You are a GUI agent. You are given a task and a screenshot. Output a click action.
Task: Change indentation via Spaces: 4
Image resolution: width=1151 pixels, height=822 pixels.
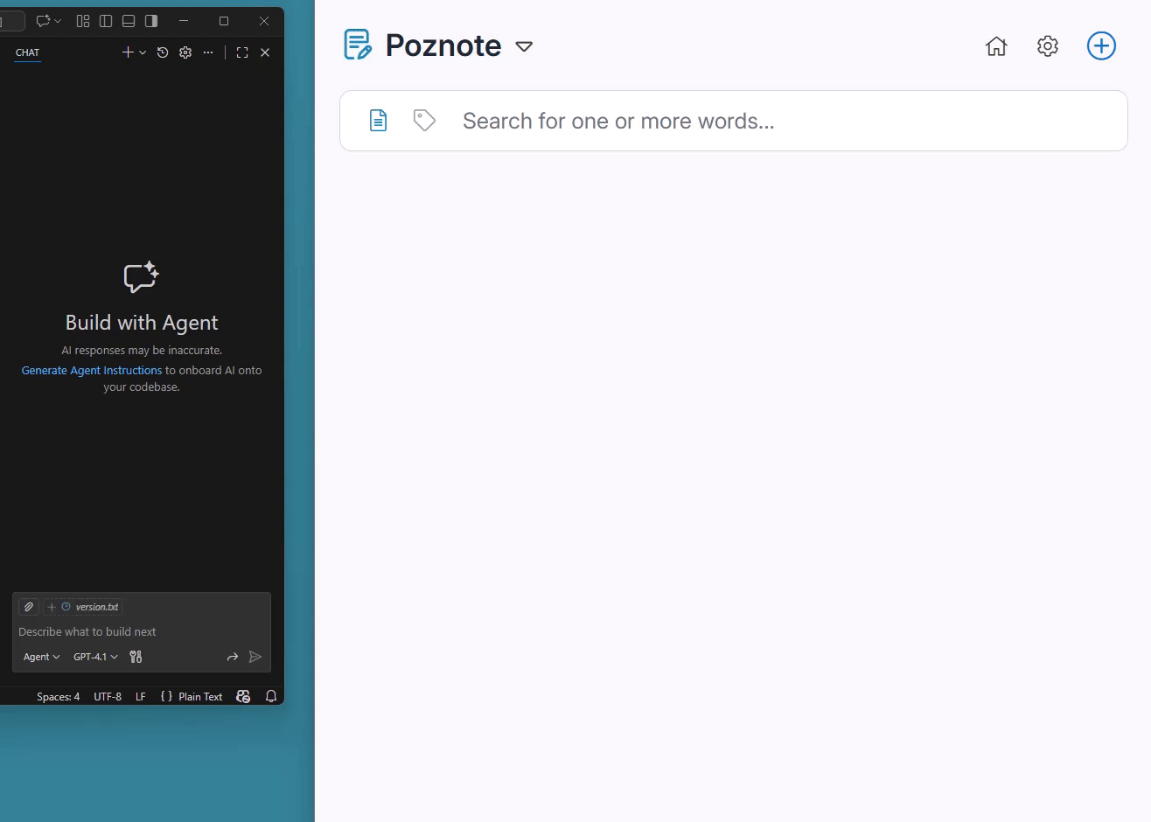[59, 697]
